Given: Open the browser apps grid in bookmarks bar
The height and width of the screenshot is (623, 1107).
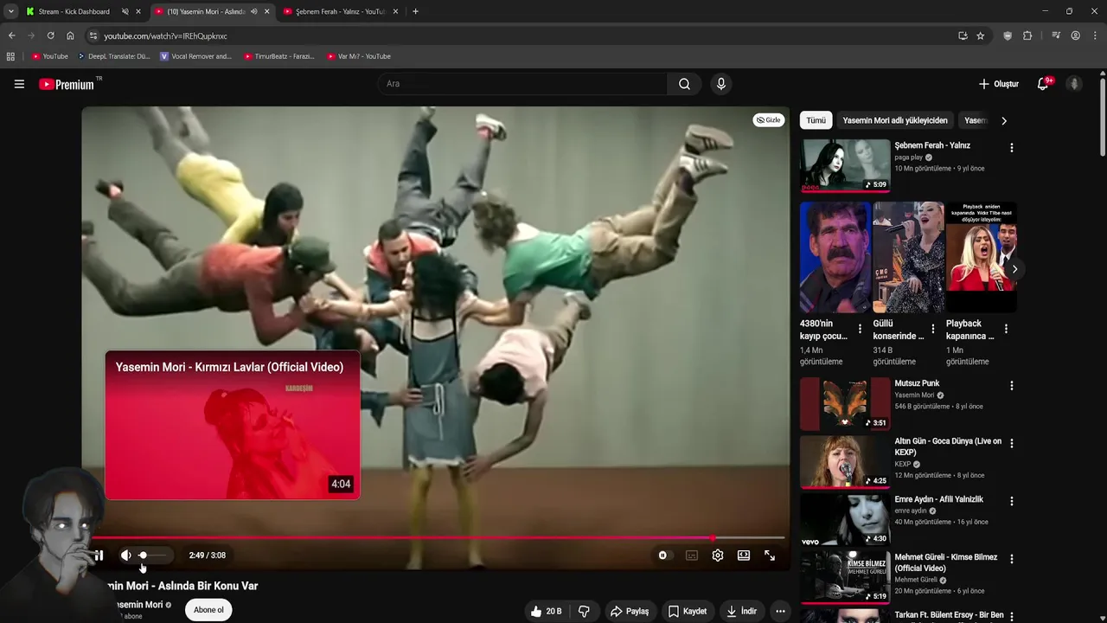Looking at the screenshot, I should point(10,56).
